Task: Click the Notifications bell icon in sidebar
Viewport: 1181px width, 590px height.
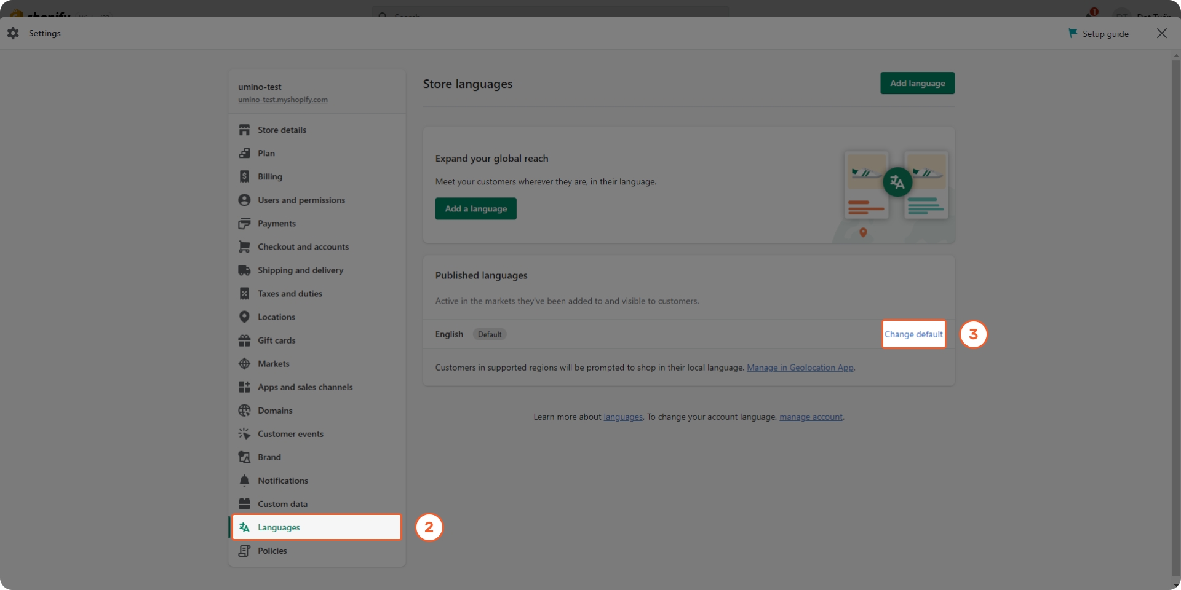Action: tap(244, 481)
